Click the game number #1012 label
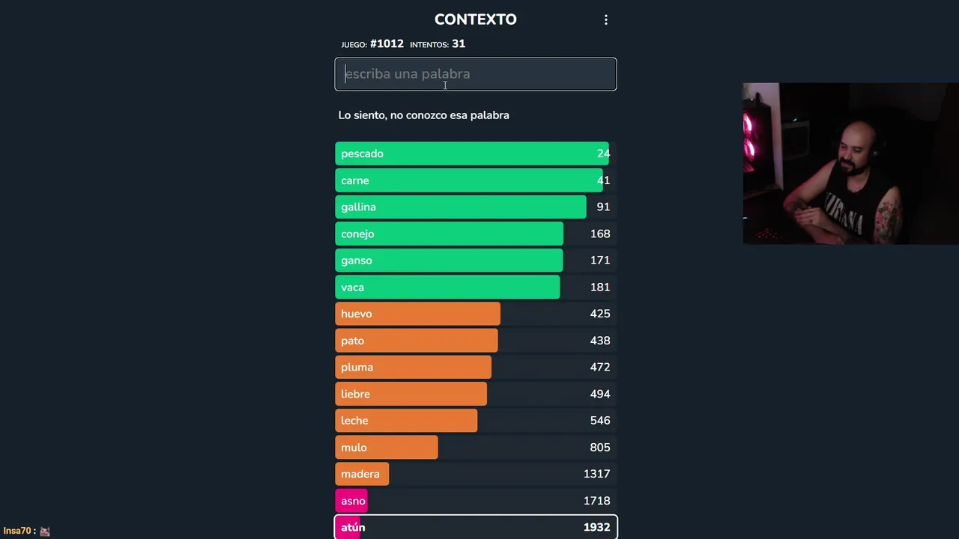Screen dimensions: 959x539 click(x=387, y=44)
